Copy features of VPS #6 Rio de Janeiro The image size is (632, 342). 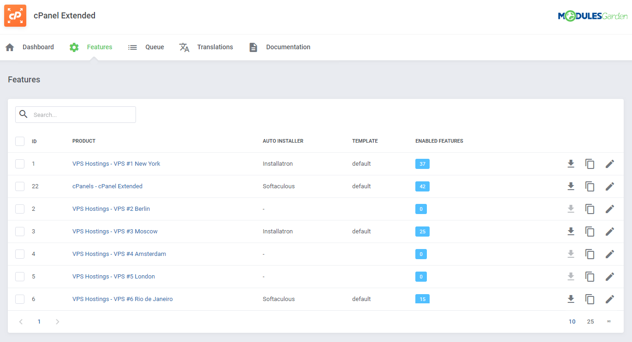click(590, 299)
